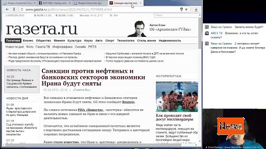Open the Авто section

click(x=99, y=41)
